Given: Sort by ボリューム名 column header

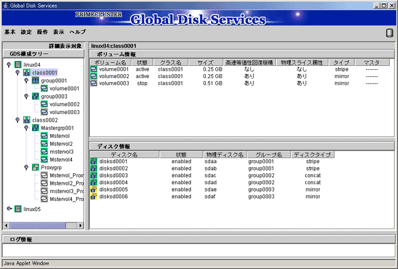Looking at the screenshot, I should coord(111,63).
